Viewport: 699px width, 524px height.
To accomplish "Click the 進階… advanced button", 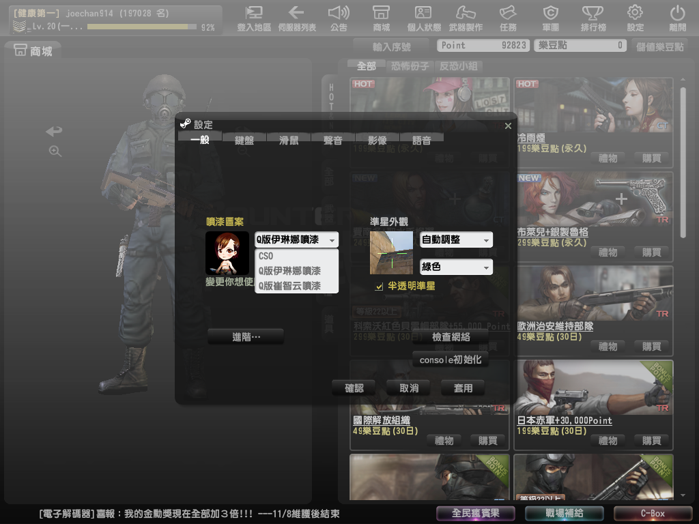I will pos(246,337).
